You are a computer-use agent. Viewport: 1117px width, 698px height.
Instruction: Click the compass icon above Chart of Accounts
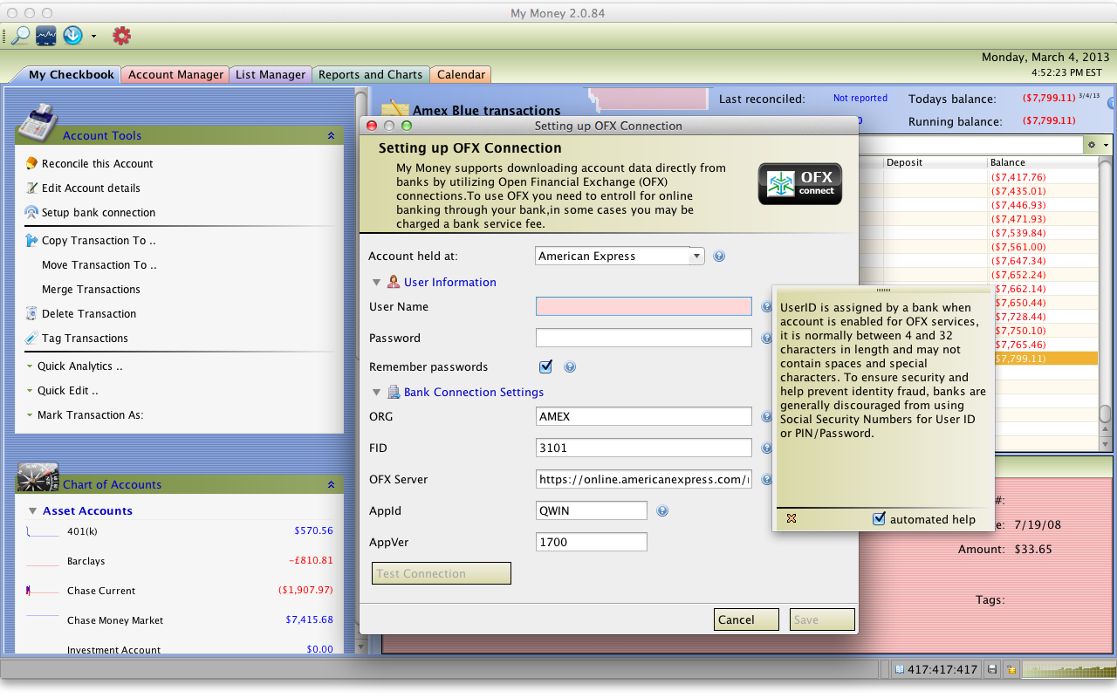coord(38,478)
